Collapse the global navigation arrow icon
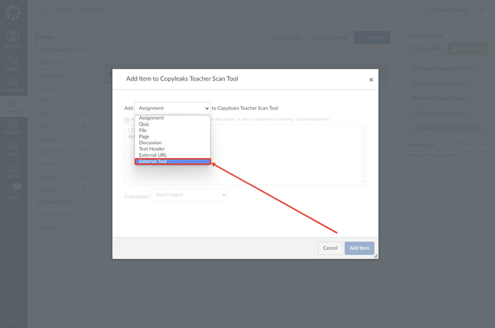 point(13,321)
